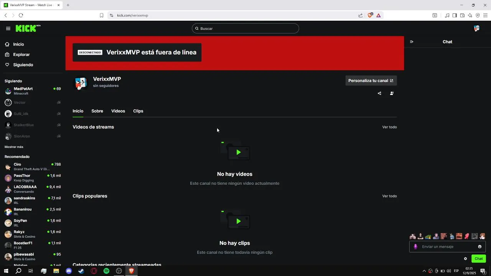This screenshot has width=491, height=276.
Task: Open Discord from the taskbar
Action: tap(69, 271)
